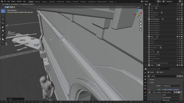Unlink the image datablock with X
Screen dimensions: 184x103
click(x=181, y=92)
